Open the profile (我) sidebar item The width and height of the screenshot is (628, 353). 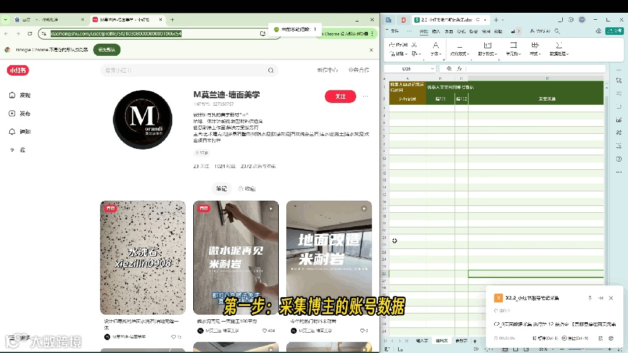(x=17, y=150)
